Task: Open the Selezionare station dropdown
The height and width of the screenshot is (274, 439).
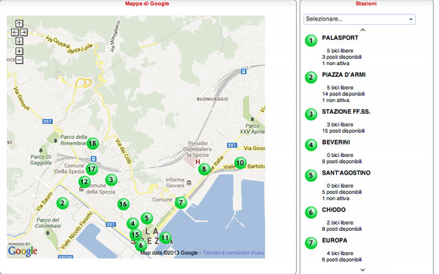Action: 359,19
